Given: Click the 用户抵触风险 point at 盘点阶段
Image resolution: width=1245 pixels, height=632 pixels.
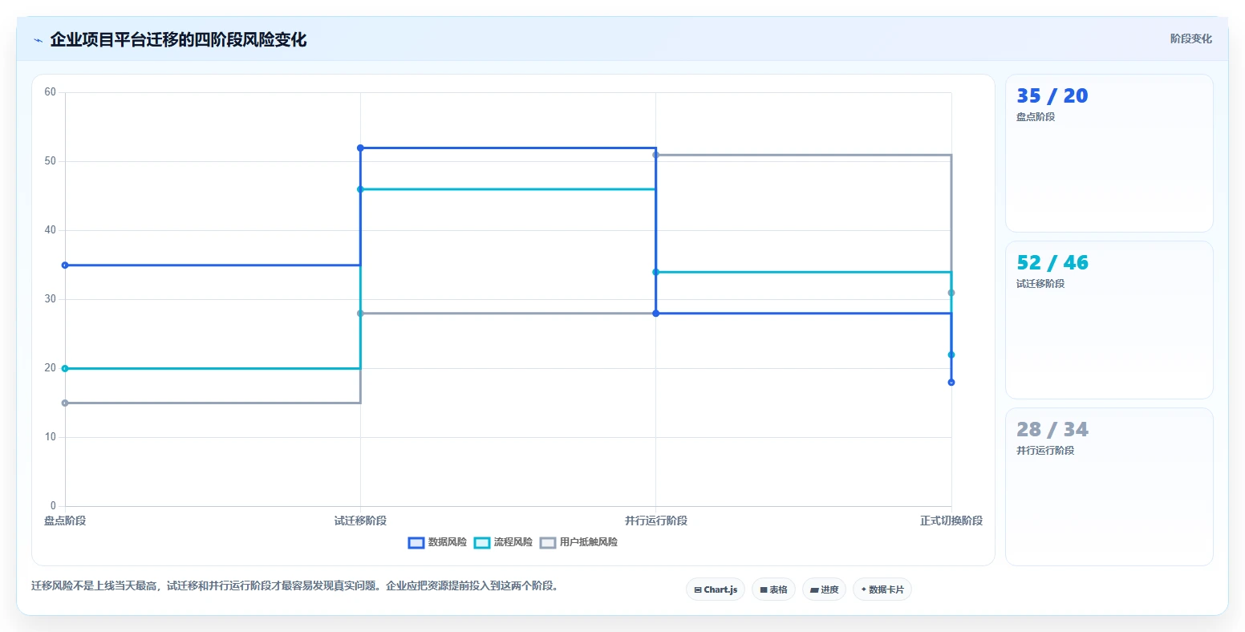Looking at the screenshot, I should (x=65, y=403).
